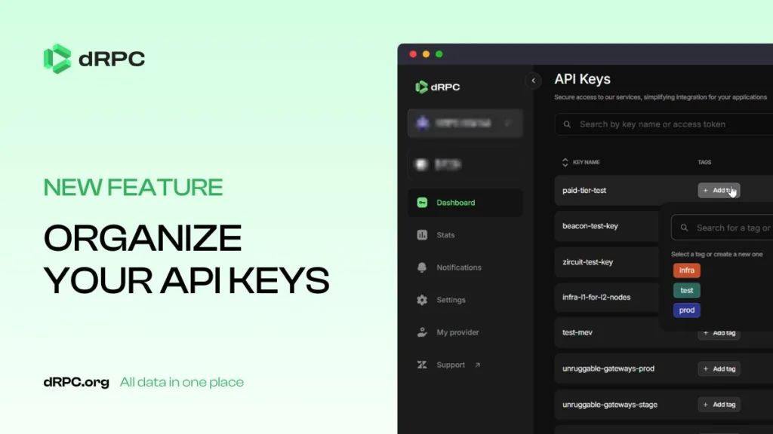Click Add tag for paid-tier-test
This screenshot has height=434, width=773.
tap(719, 191)
